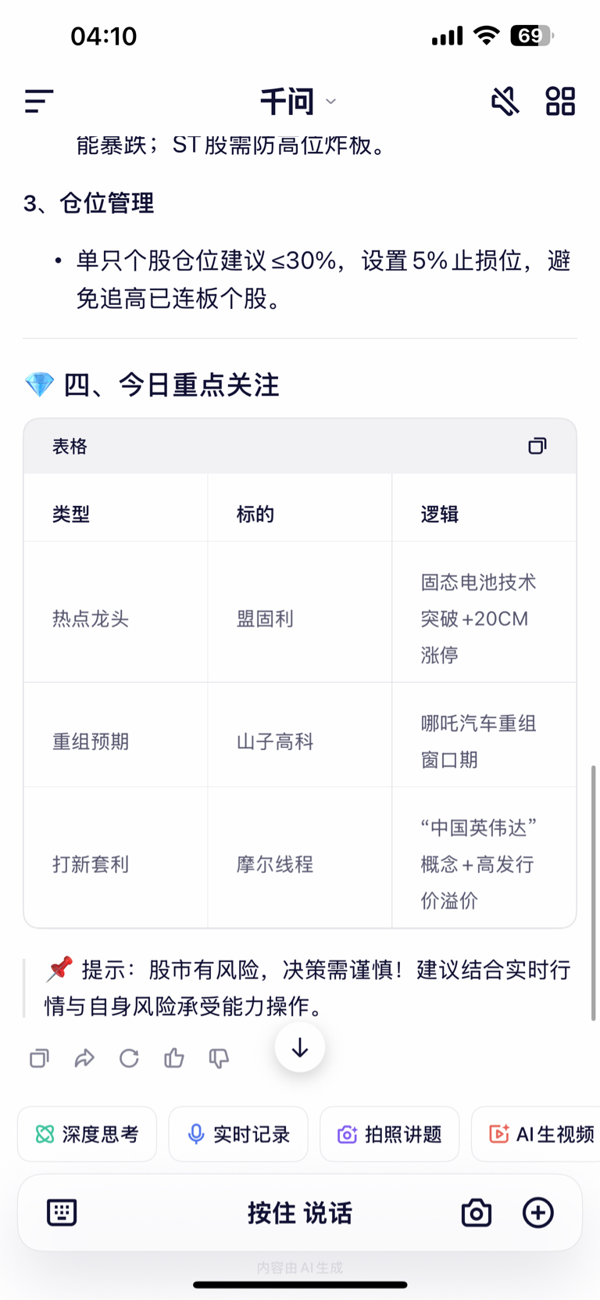Regenerate the answer with the refresh icon

[x=129, y=1058]
